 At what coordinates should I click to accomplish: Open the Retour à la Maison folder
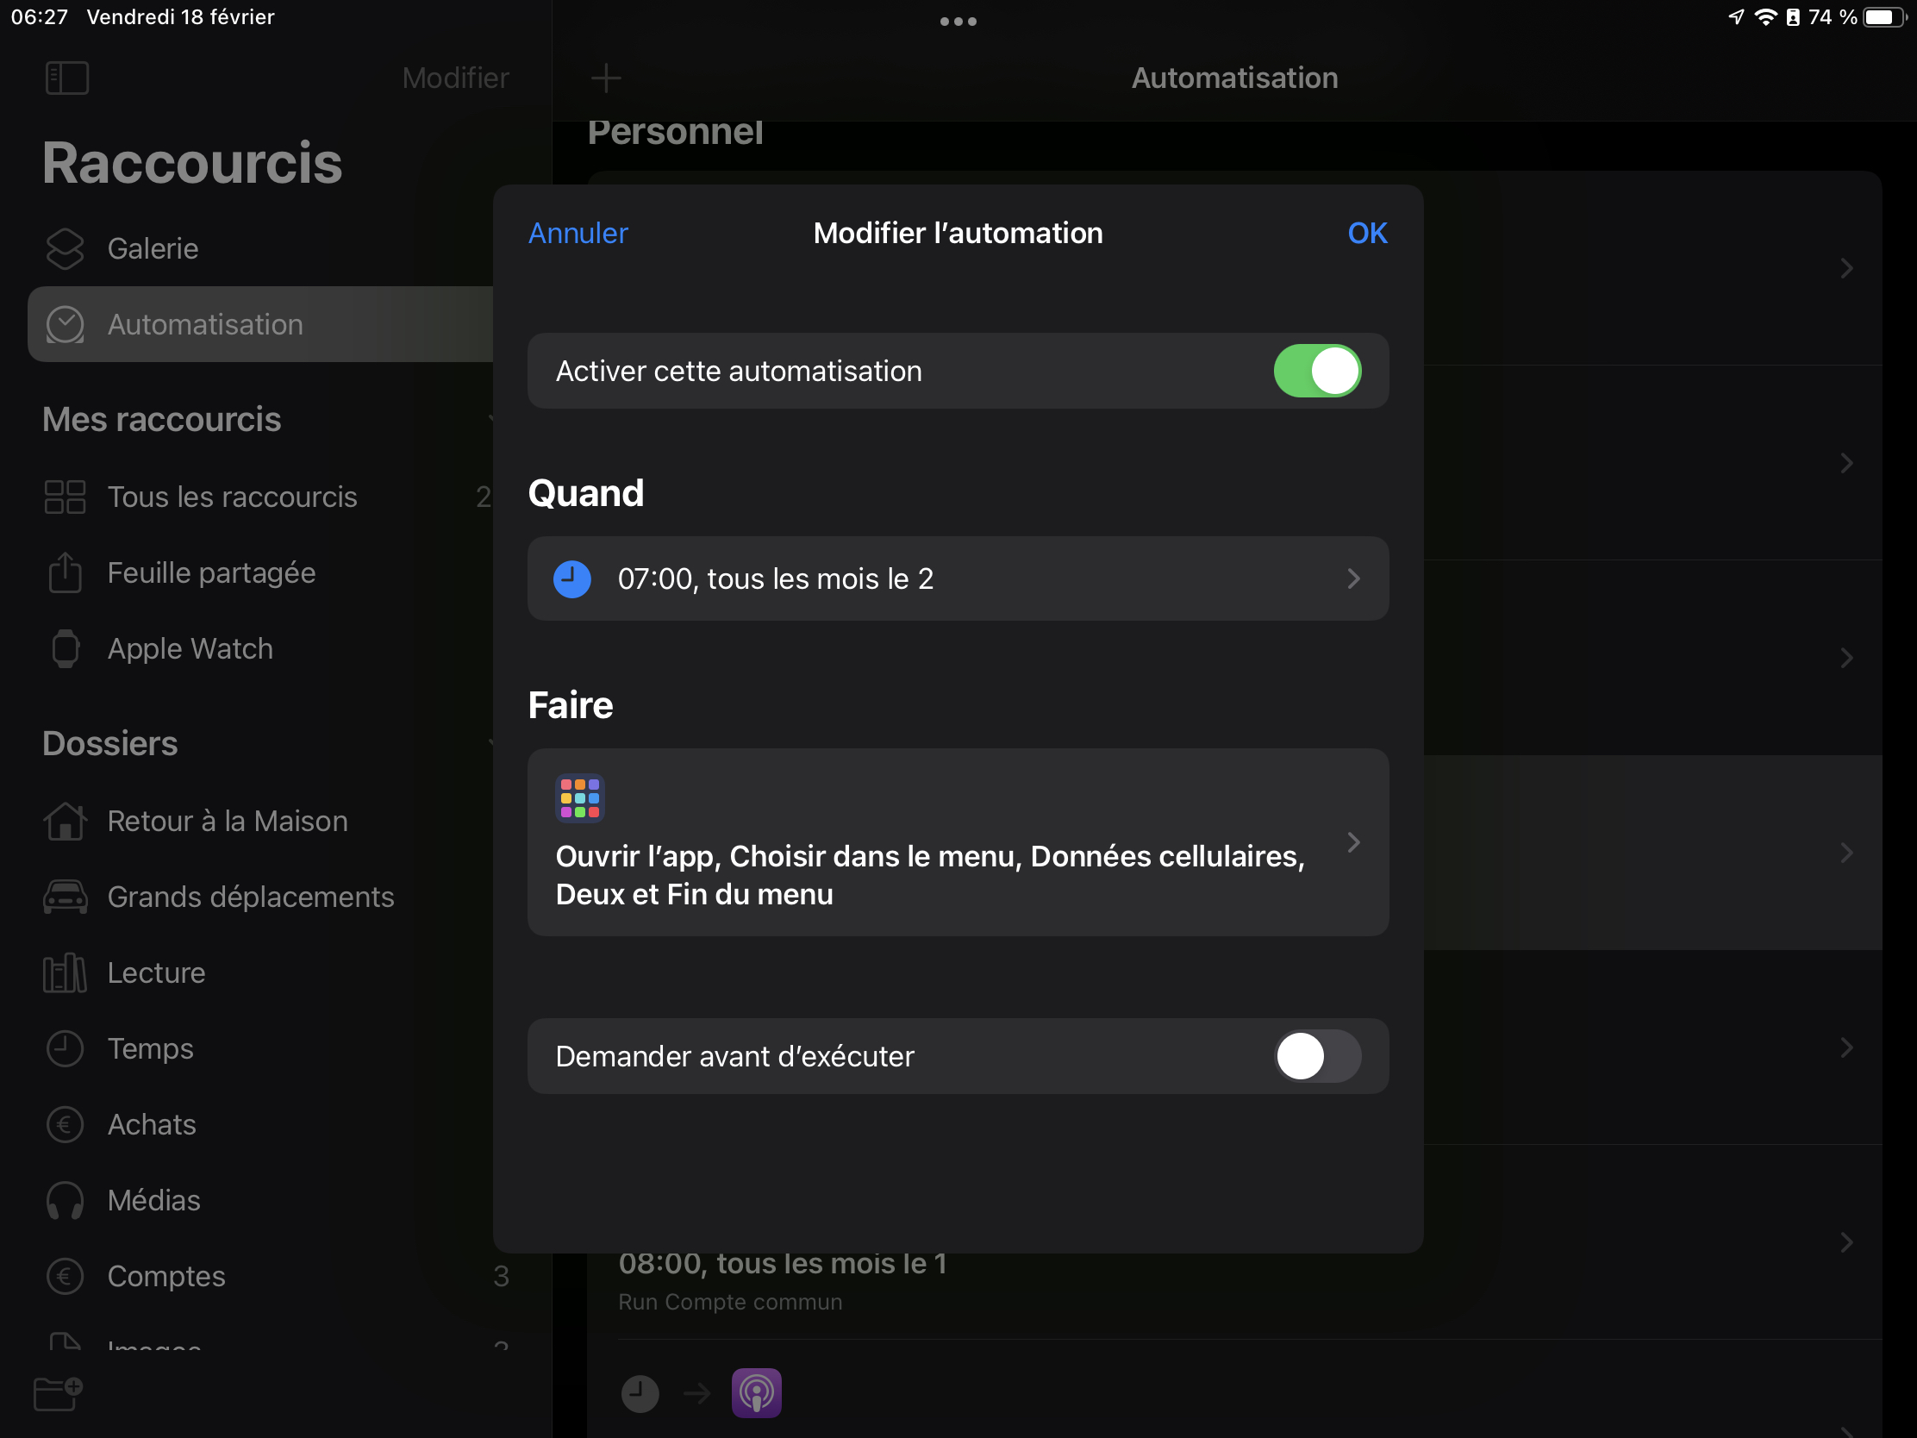click(x=227, y=821)
